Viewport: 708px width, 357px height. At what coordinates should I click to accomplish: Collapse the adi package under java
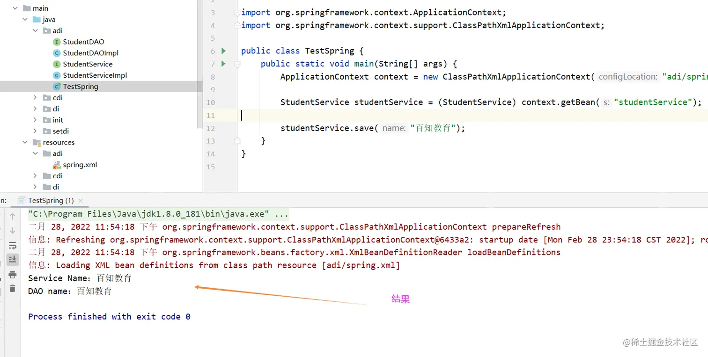click(x=35, y=31)
